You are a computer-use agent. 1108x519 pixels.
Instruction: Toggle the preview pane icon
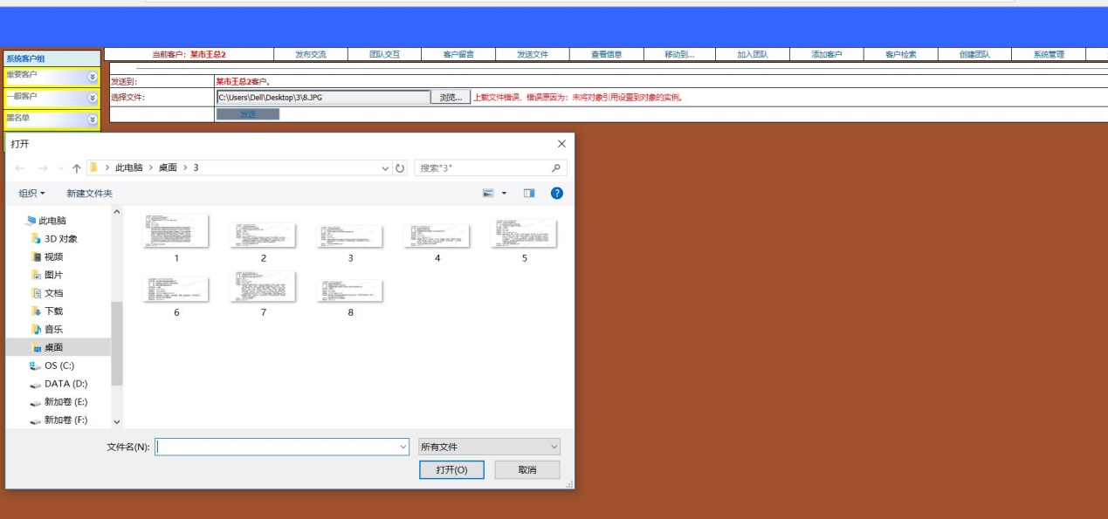click(x=529, y=193)
